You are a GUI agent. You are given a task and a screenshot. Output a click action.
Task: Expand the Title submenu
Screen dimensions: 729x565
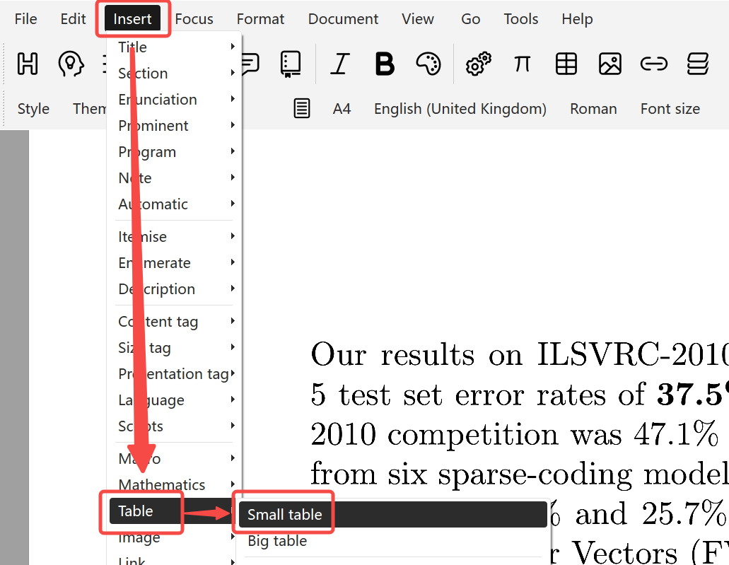tap(175, 47)
